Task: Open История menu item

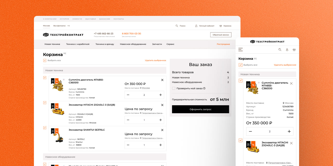Action: 64,19
